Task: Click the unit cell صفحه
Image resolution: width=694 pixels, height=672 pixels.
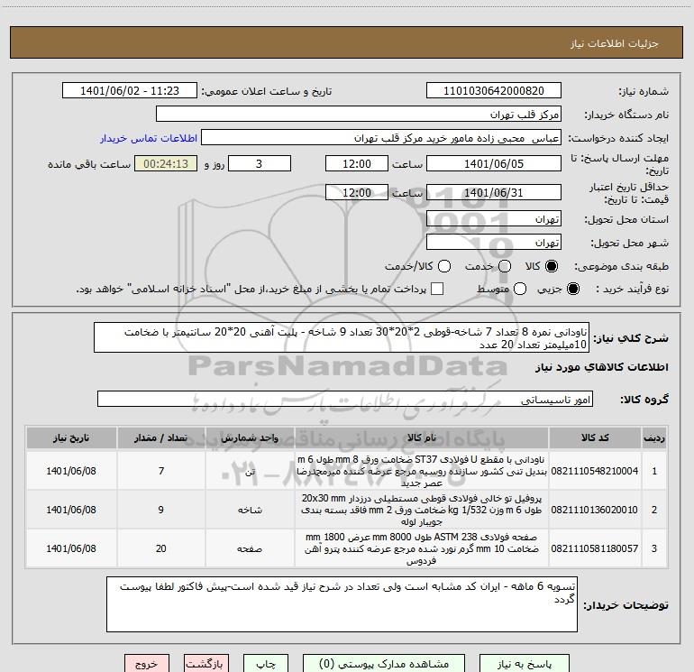Action: click(x=250, y=548)
